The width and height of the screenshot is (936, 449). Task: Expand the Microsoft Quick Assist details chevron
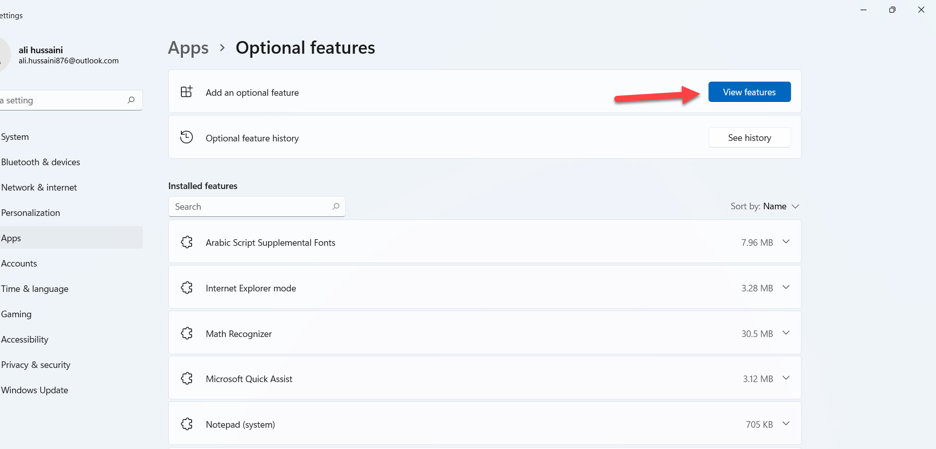coord(786,378)
